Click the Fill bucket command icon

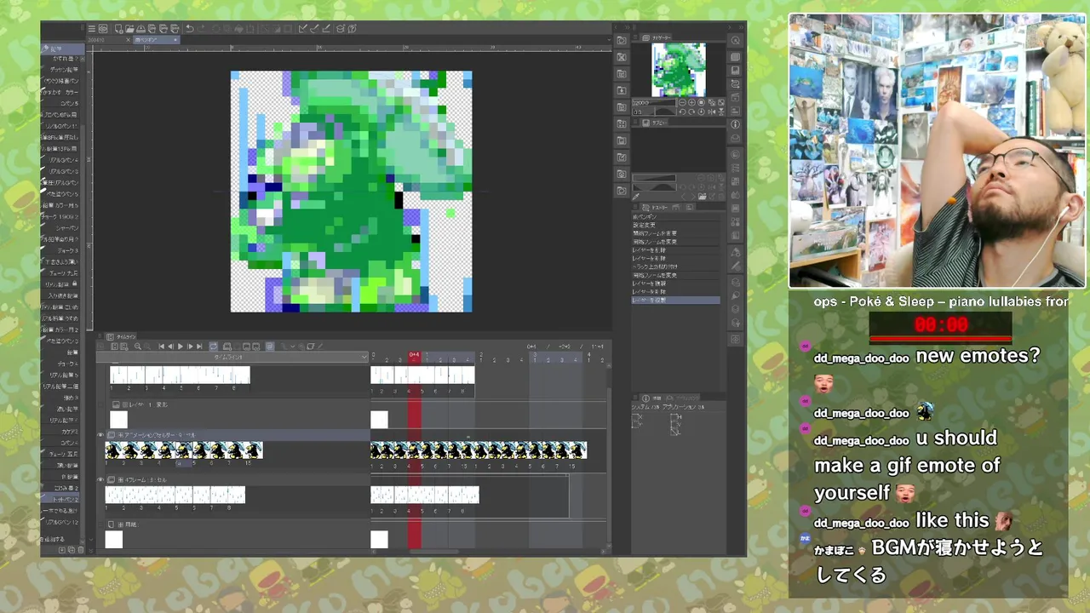point(238,29)
